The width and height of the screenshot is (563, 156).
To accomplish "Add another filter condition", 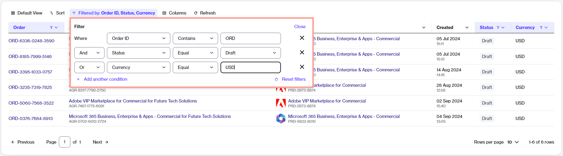I will click(x=102, y=79).
